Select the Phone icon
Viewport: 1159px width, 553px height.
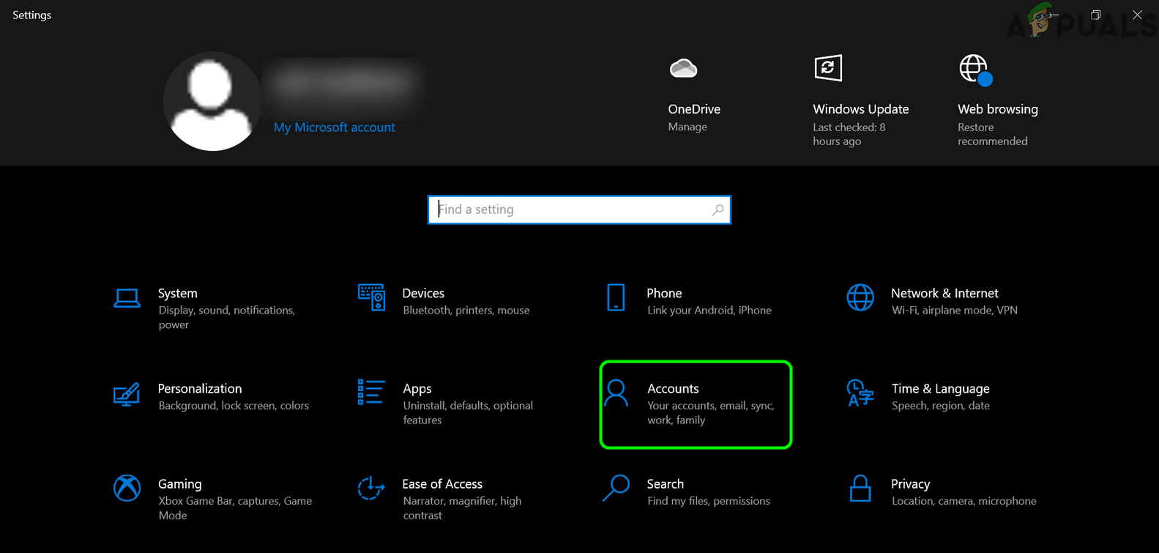(616, 297)
